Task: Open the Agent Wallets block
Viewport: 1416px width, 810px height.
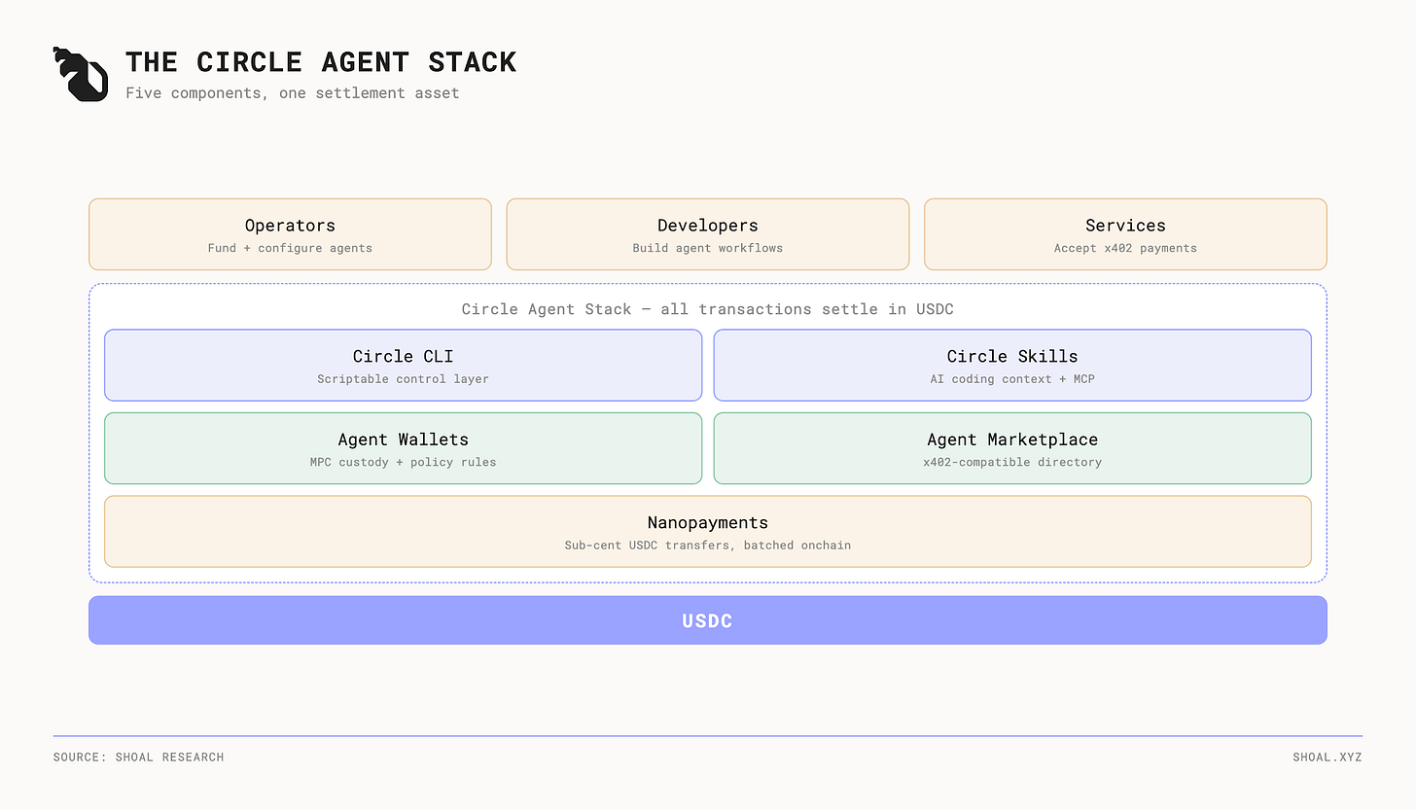Action: click(x=403, y=448)
